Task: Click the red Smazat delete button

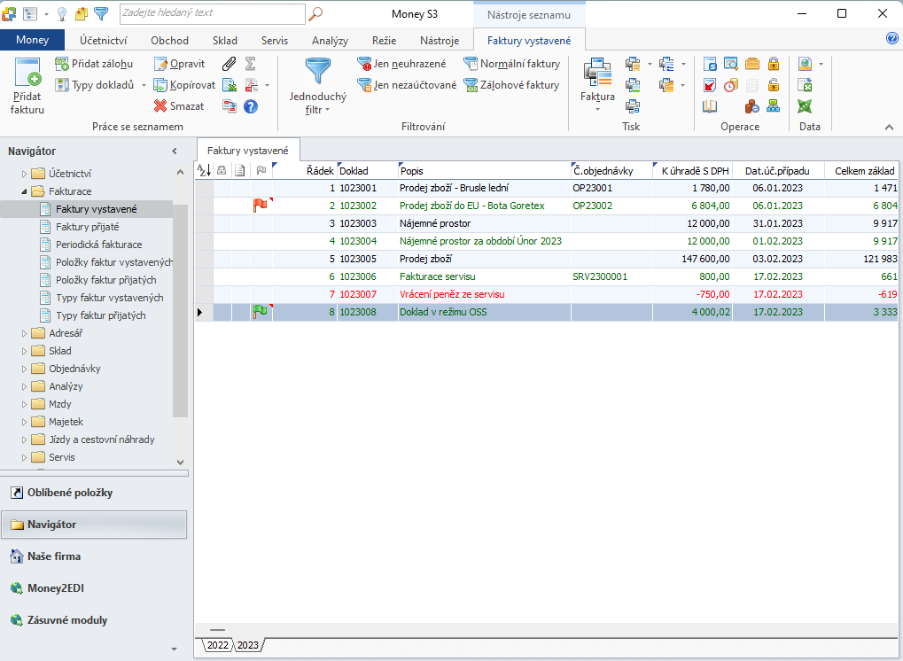Action: click(179, 106)
